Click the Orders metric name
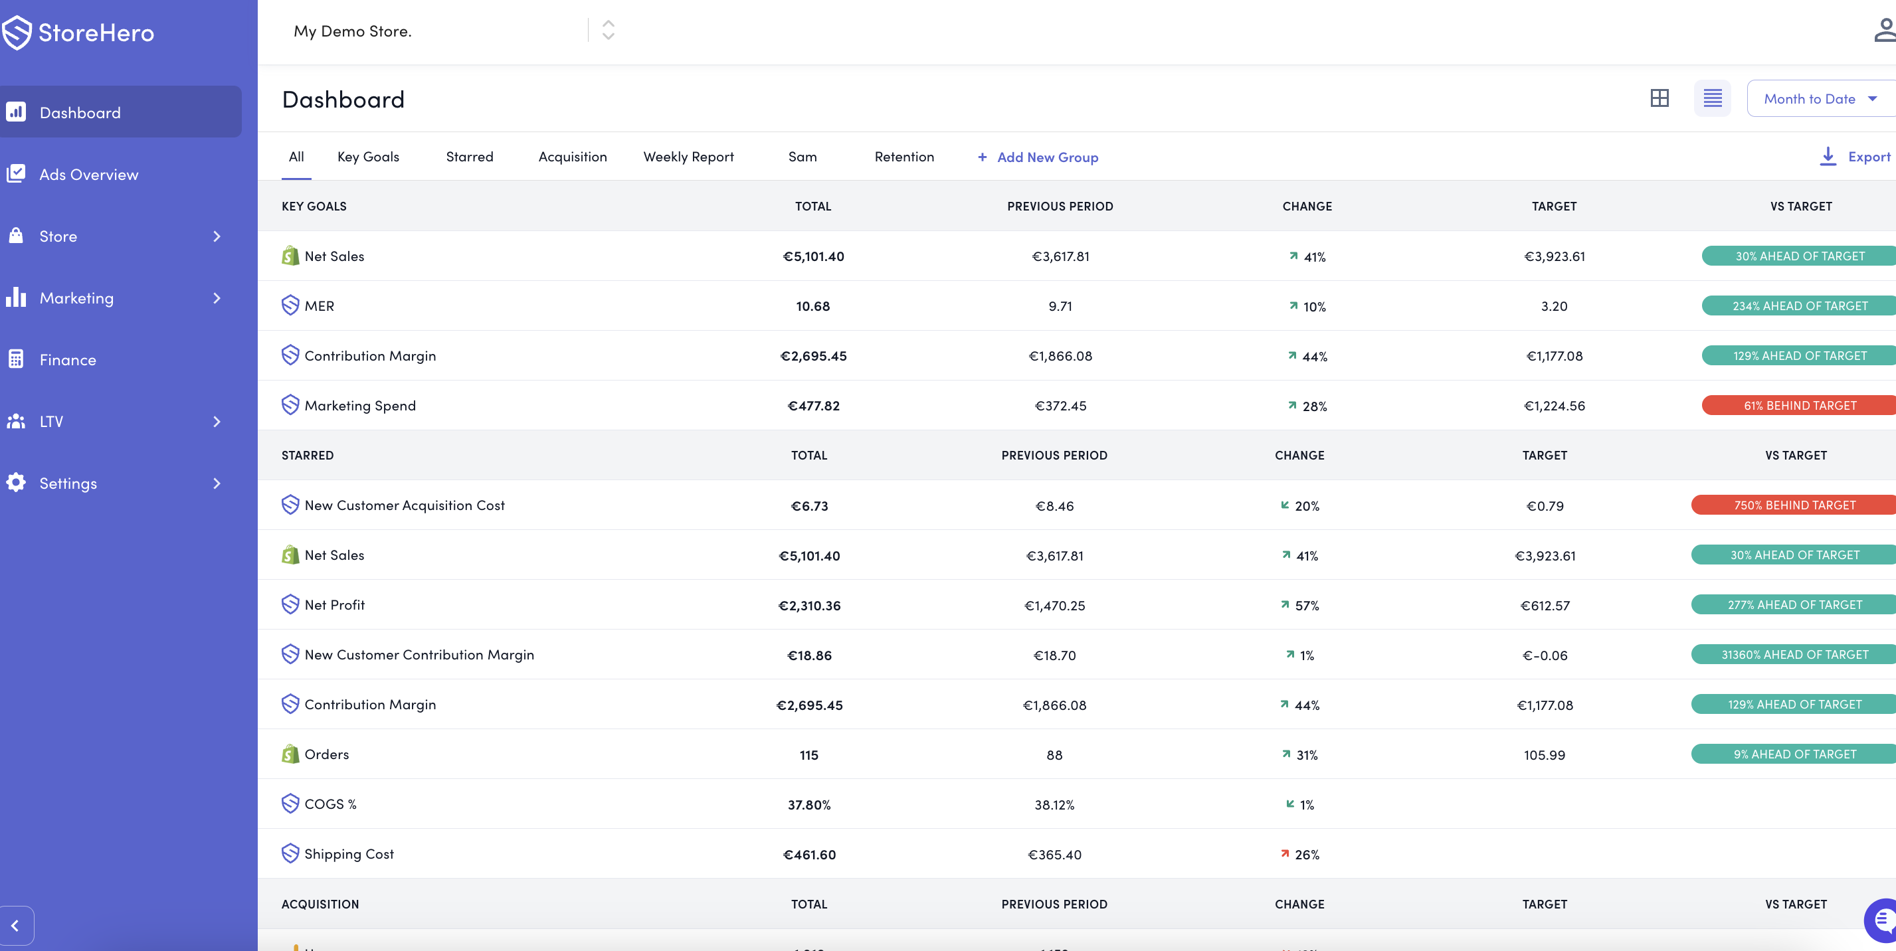This screenshot has width=1896, height=951. tap(327, 754)
